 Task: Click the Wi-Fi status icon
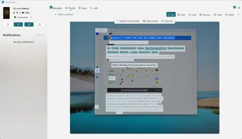point(17,13)
